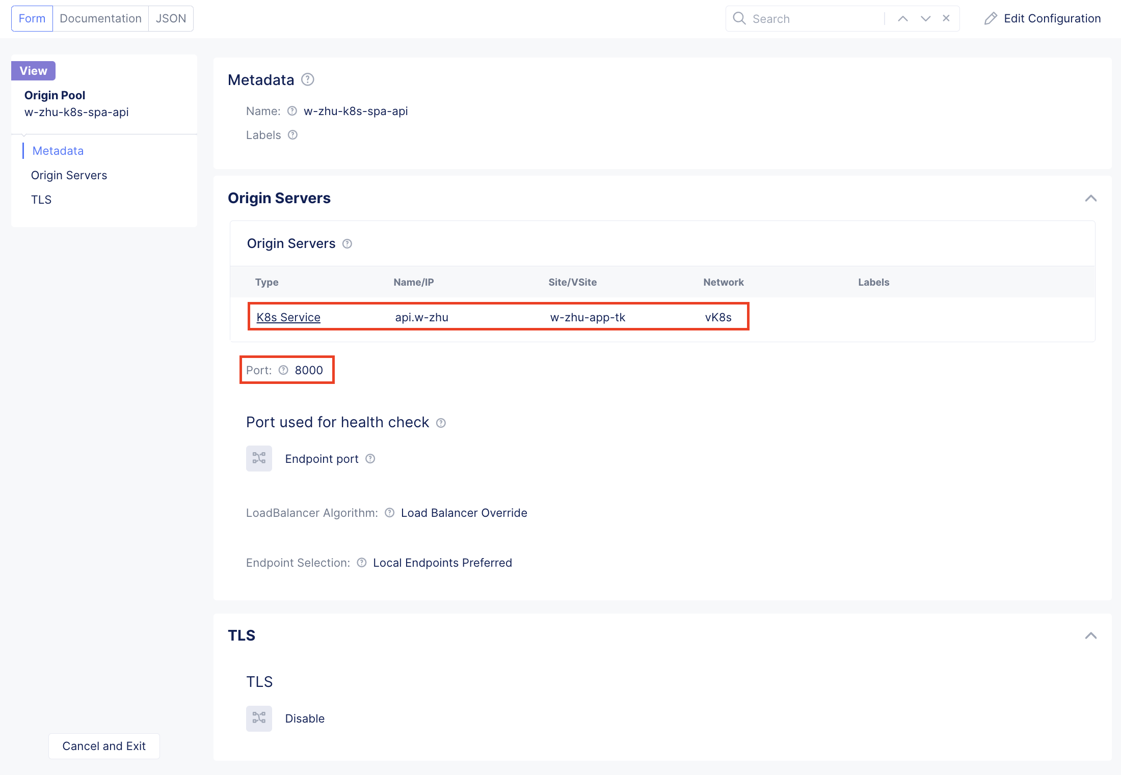Click help icon beside Labels
The width and height of the screenshot is (1121, 775).
[292, 135]
